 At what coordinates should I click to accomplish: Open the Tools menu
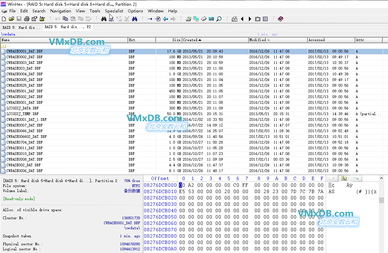(95, 11)
